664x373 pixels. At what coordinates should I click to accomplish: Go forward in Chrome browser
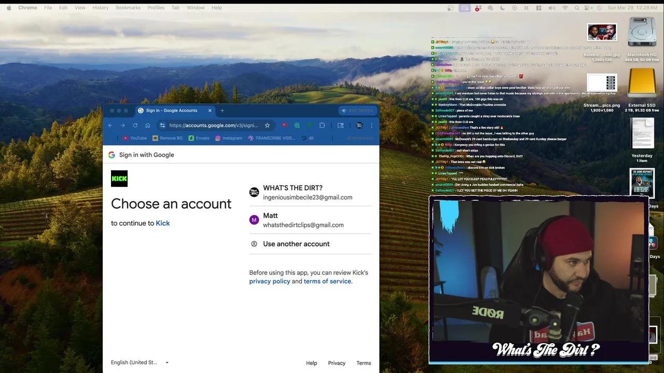(122, 125)
